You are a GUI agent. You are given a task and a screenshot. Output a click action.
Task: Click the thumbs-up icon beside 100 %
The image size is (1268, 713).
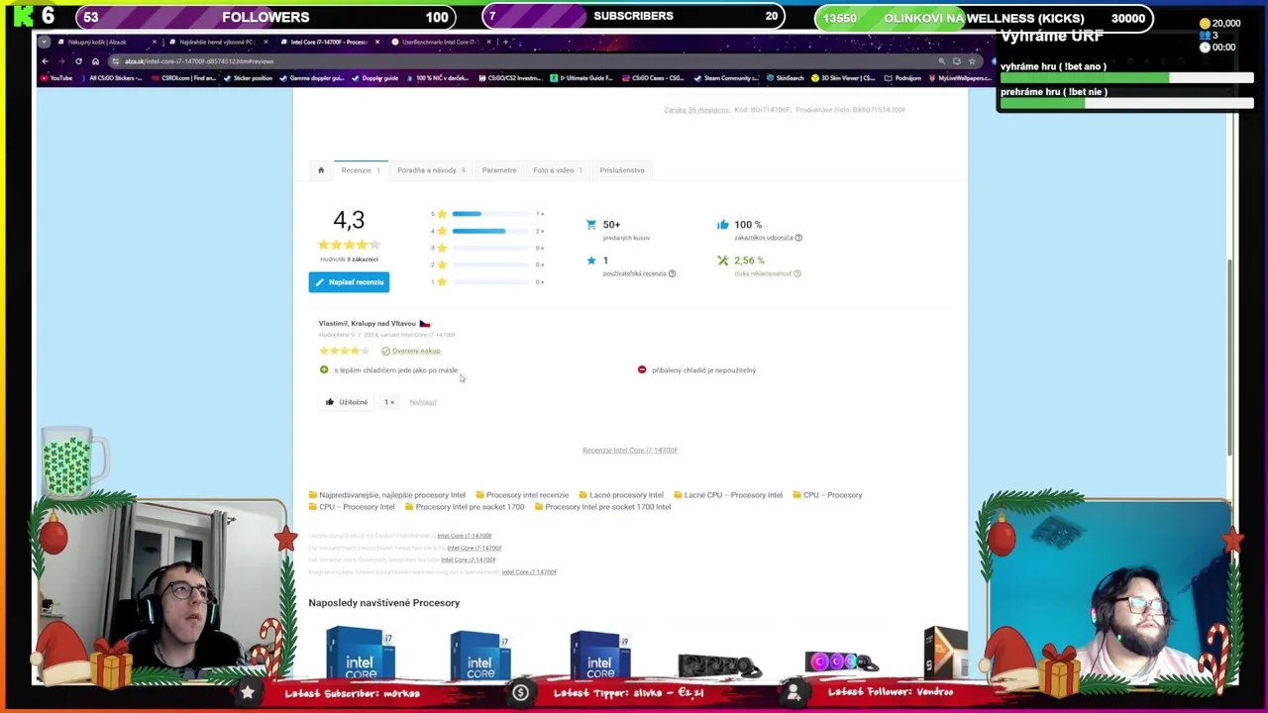pos(722,225)
